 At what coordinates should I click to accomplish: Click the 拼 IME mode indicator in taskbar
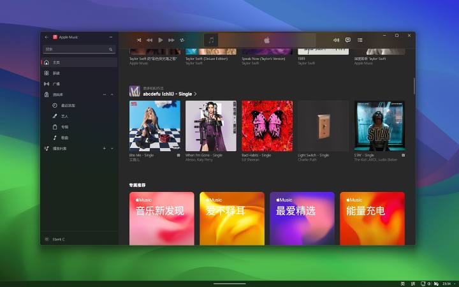pos(413,284)
